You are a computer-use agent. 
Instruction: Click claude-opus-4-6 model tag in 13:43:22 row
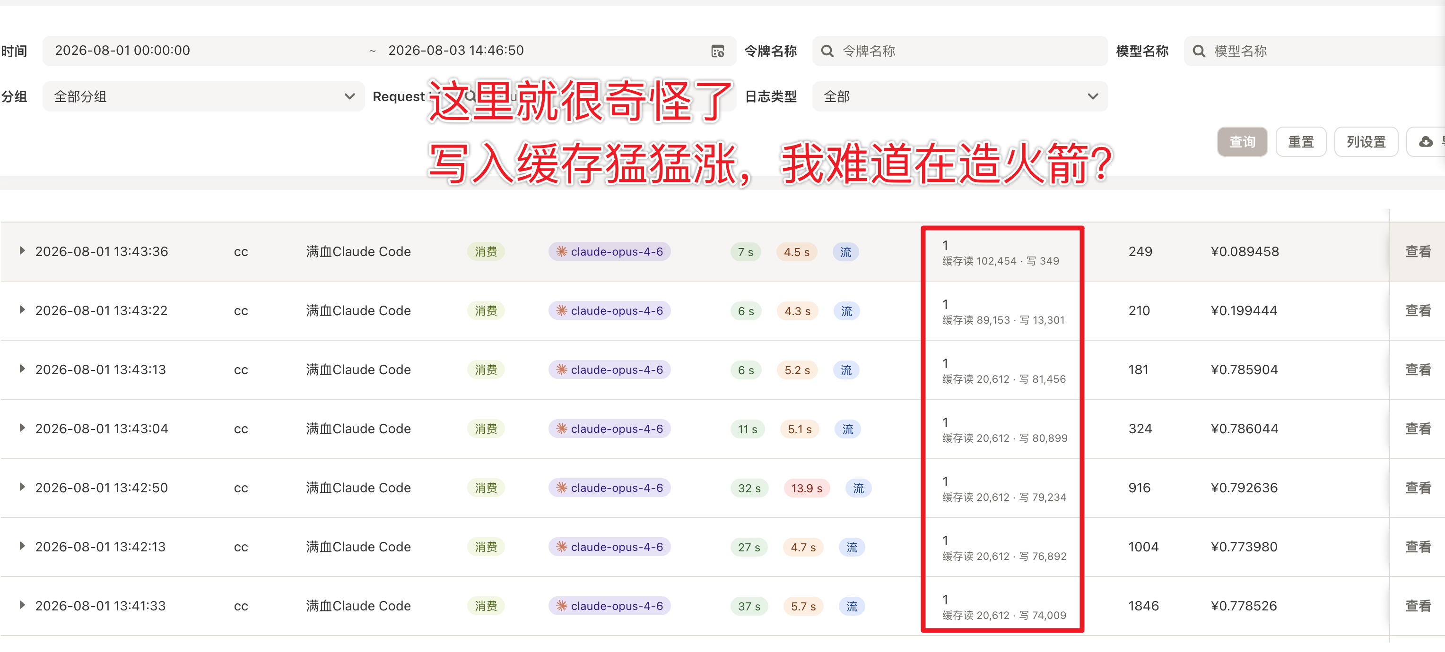(x=609, y=310)
